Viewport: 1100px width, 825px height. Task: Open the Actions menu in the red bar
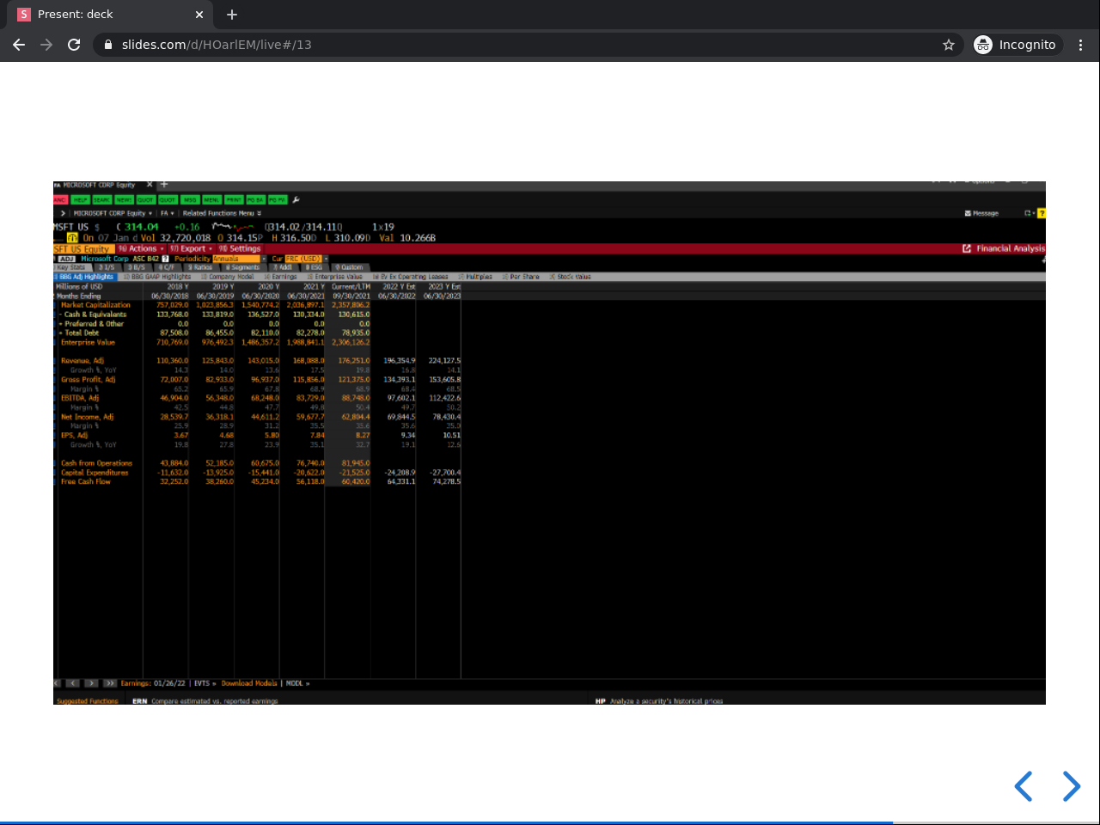pyautogui.click(x=141, y=248)
